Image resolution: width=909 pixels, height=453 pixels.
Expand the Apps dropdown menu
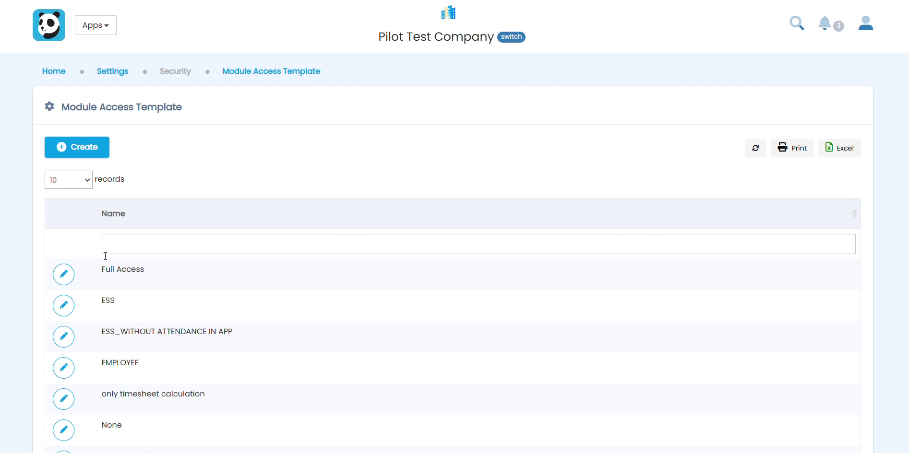[96, 25]
